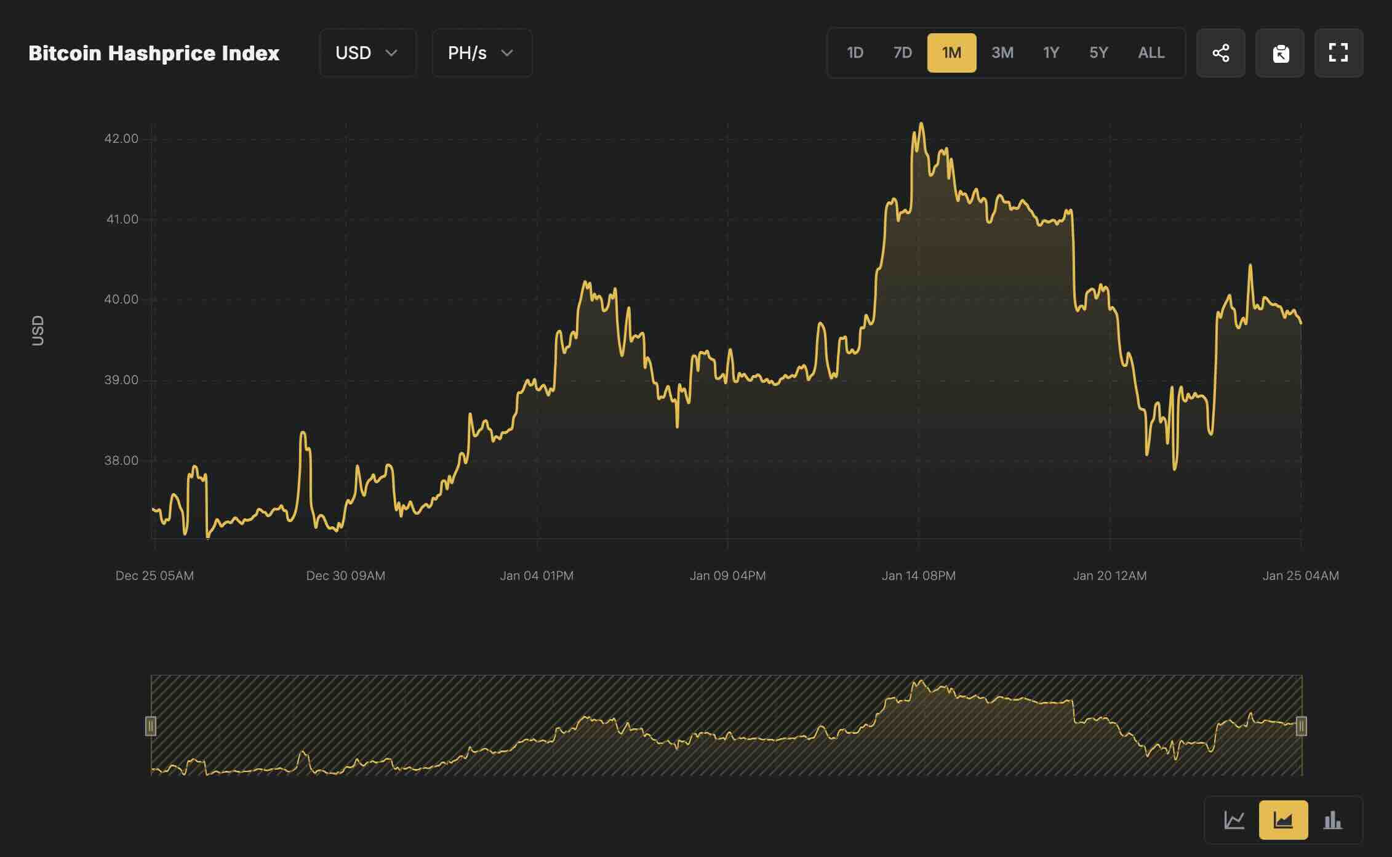The height and width of the screenshot is (857, 1392).
Task: Click the chart peak near Jan 14
Action: coord(921,124)
